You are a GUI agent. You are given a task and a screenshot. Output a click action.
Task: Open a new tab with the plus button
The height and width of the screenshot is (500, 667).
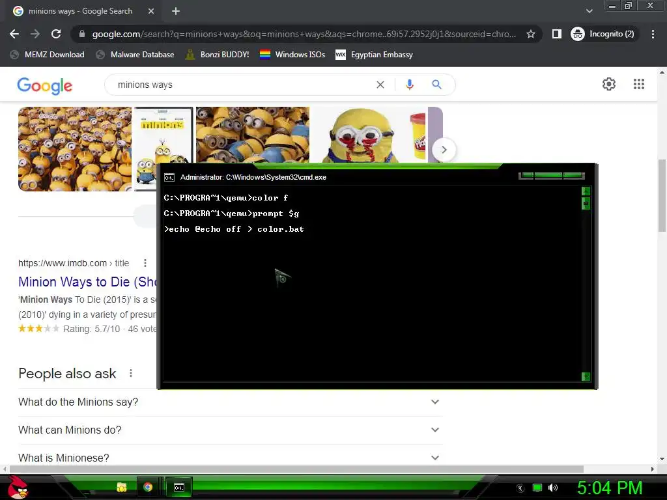tap(176, 11)
